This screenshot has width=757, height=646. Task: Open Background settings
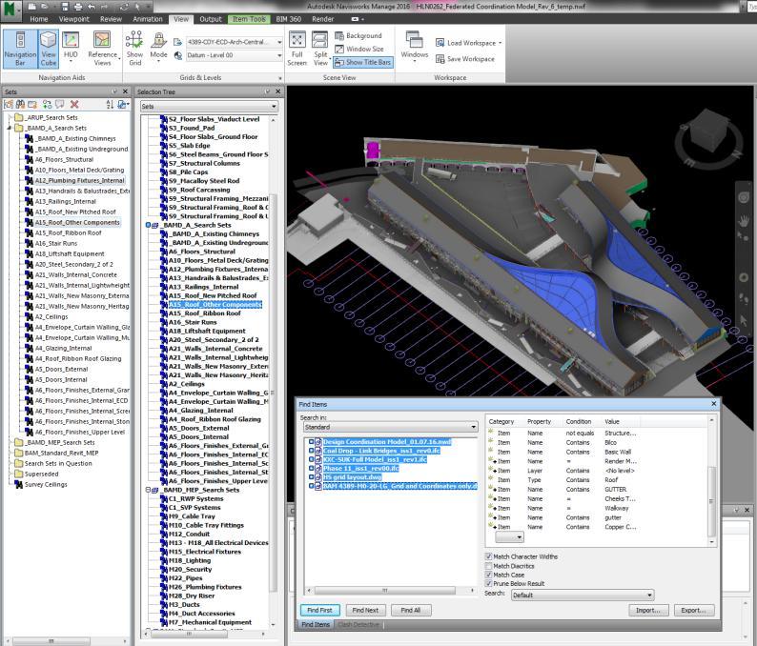358,35
